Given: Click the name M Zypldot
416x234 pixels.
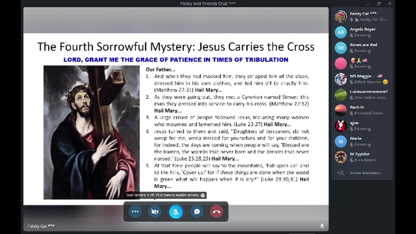Looking at the screenshot, I should coord(360,154).
